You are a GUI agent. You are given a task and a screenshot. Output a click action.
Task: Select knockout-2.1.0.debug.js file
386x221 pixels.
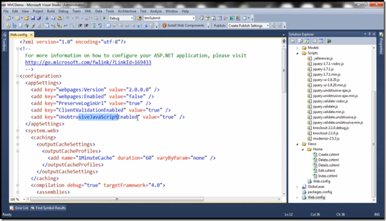[330, 128]
